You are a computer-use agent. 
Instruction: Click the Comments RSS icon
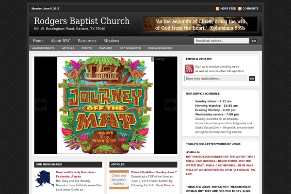pos(240,9)
